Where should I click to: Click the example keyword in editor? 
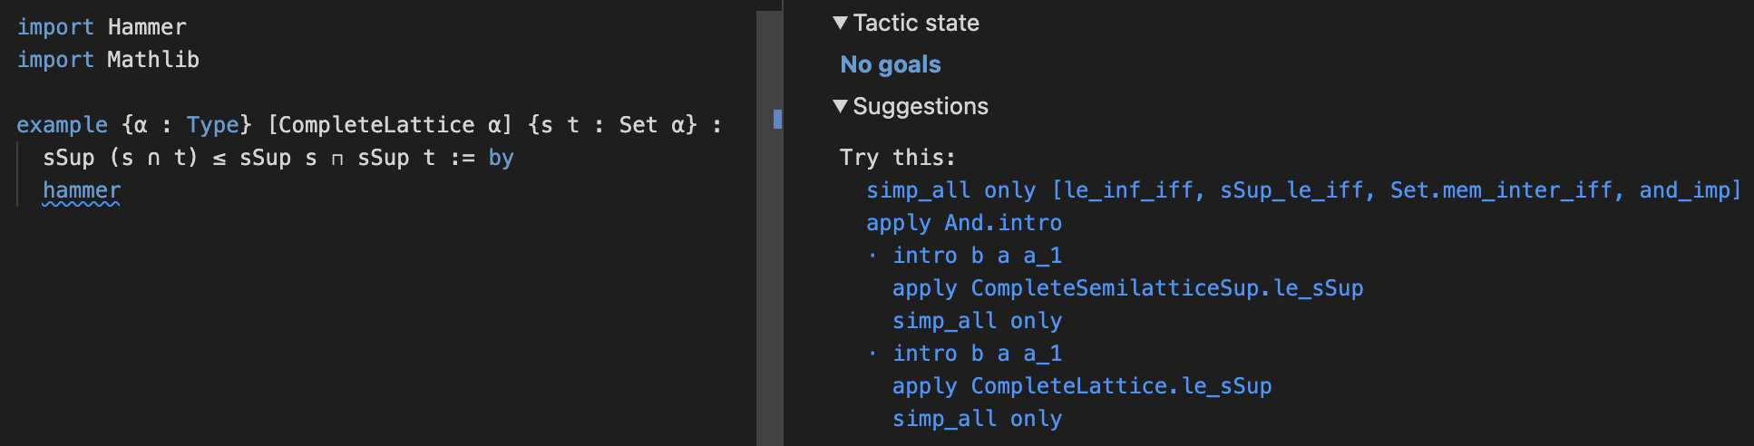click(x=62, y=125)
